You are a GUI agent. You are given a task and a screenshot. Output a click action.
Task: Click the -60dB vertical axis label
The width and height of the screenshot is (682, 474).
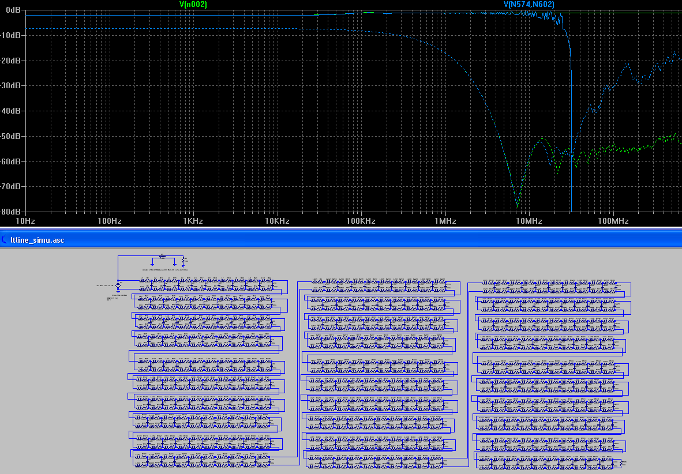[x=10, y=161]
